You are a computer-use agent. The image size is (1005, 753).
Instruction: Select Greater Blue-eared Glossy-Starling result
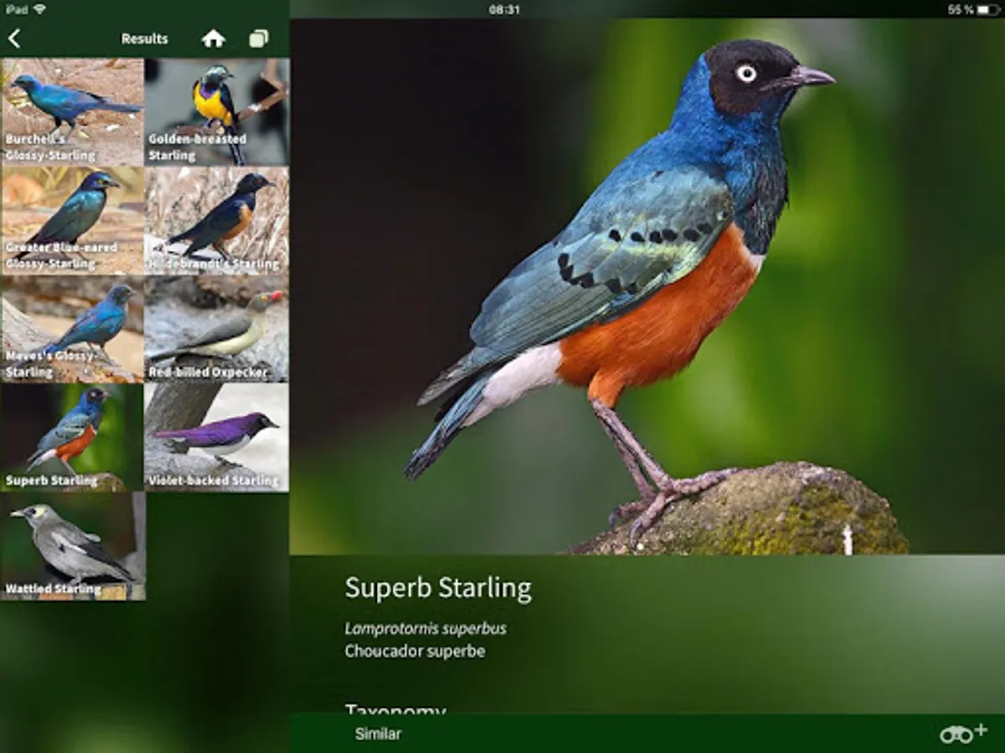[73, 221]
